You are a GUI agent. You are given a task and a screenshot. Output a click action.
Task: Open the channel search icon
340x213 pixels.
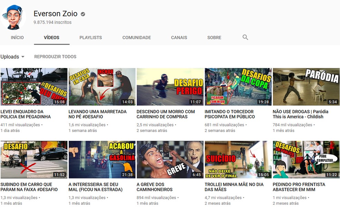(x=245, y=37)
